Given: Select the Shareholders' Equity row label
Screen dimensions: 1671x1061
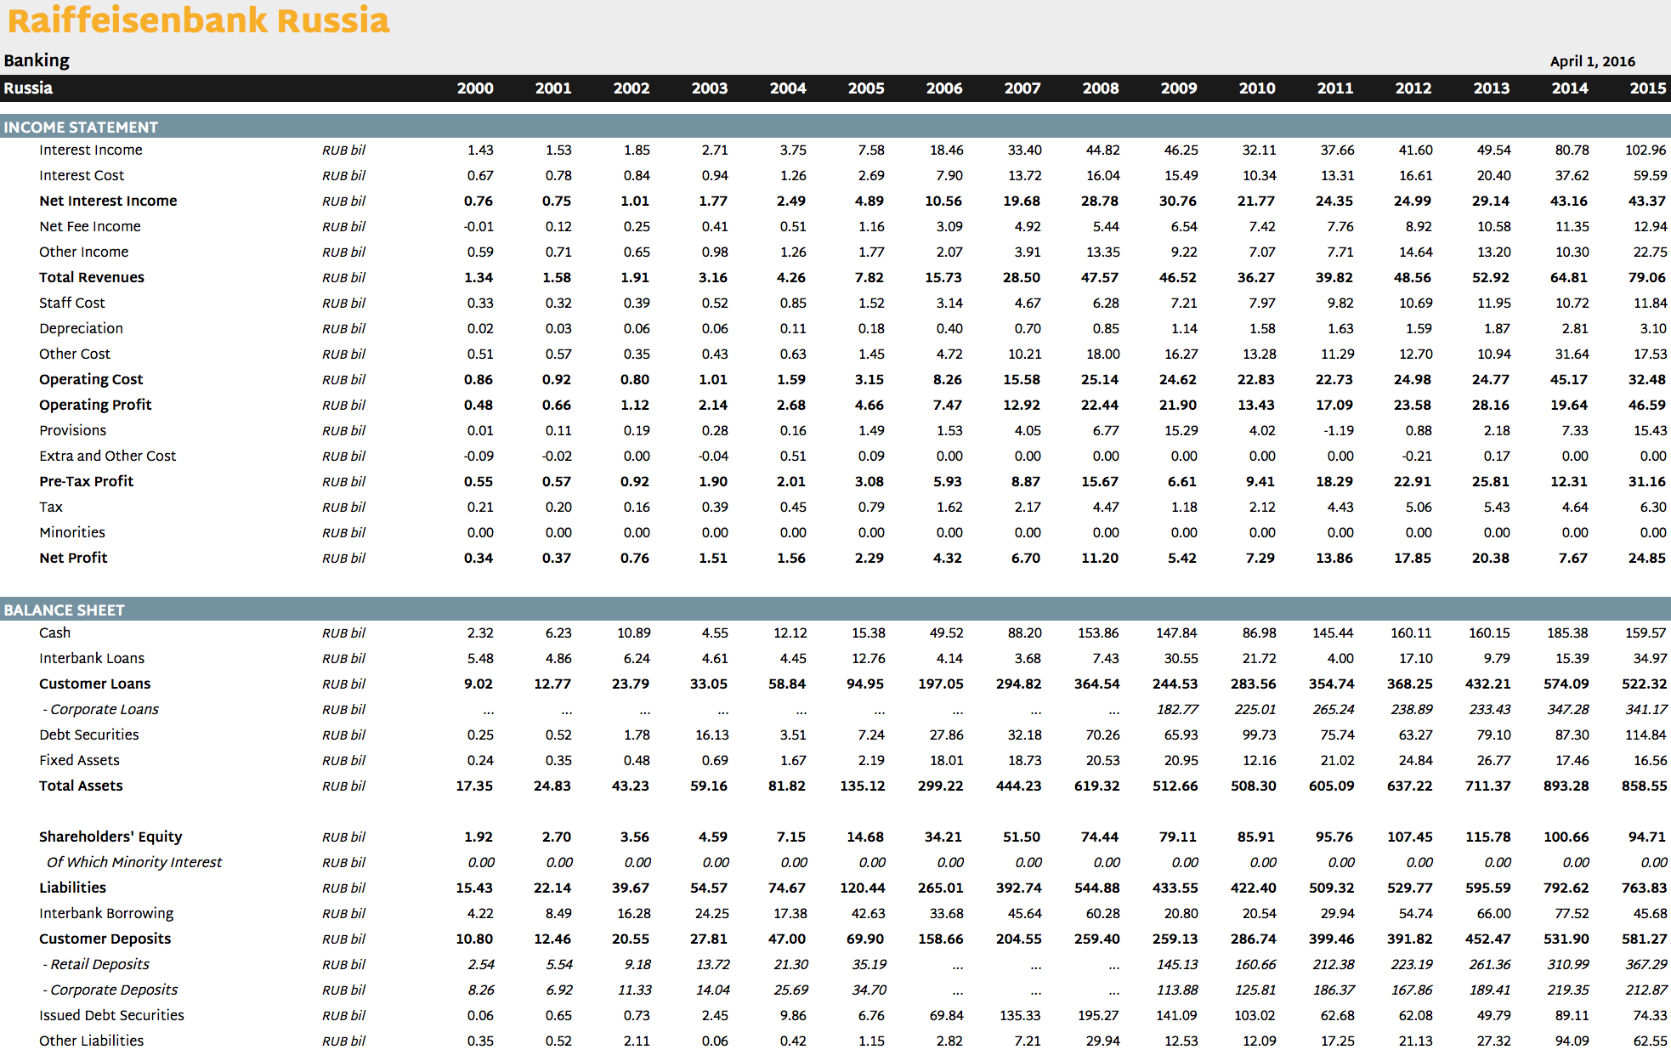Looking at the screenshot, I should pyautogui.click(x=110, y=837).
